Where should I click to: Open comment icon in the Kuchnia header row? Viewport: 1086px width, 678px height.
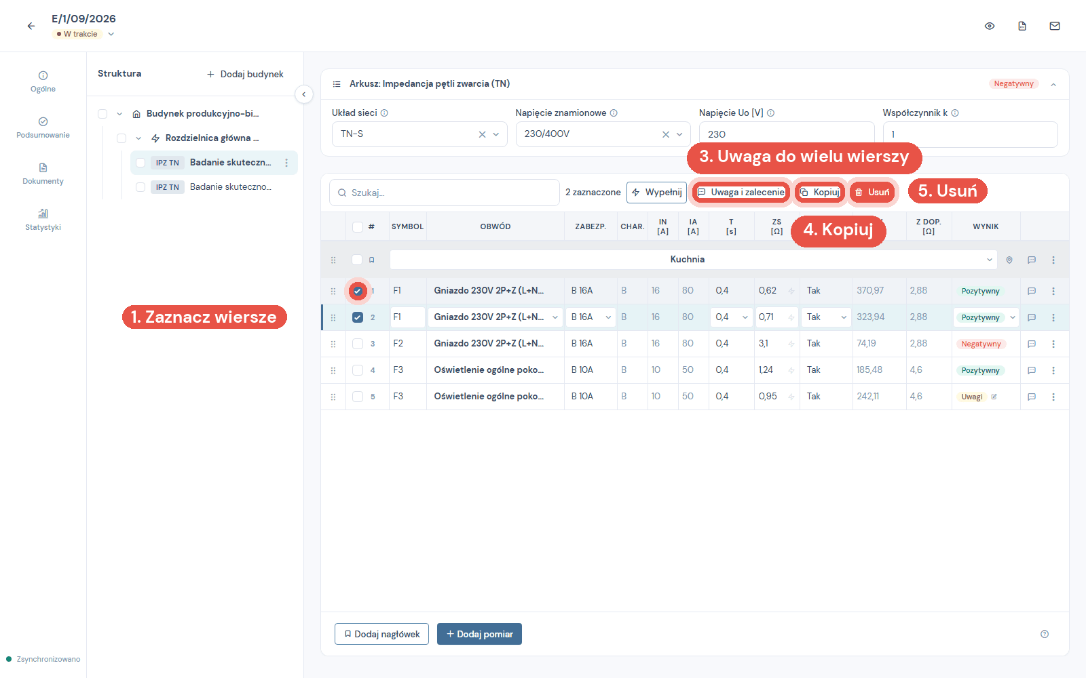click(1032, 260)
